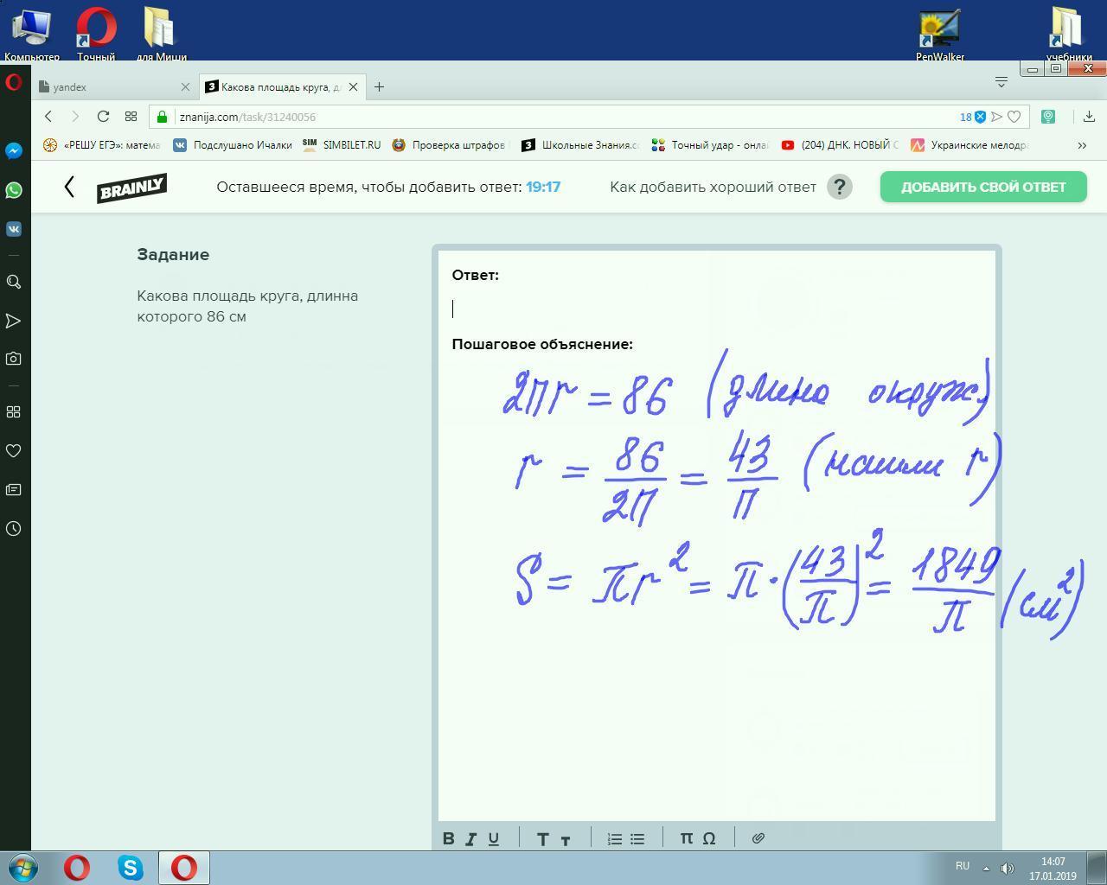Open the VK sidebar panel
This screenshot has height=885, width=1107.
click(x=14, y=229)
